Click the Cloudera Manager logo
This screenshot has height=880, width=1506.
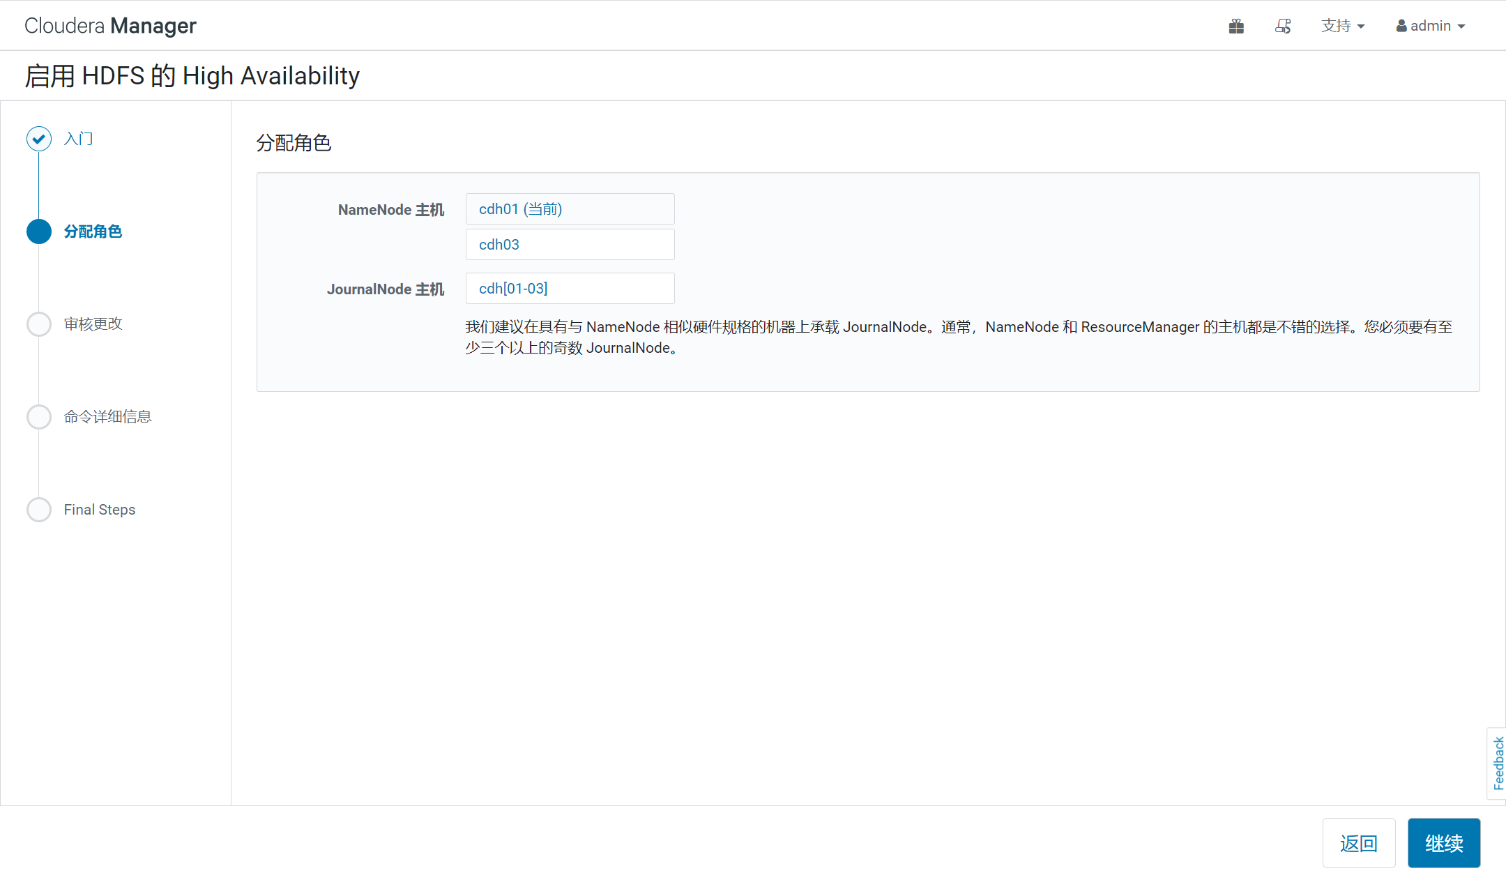tap(110, 26)
